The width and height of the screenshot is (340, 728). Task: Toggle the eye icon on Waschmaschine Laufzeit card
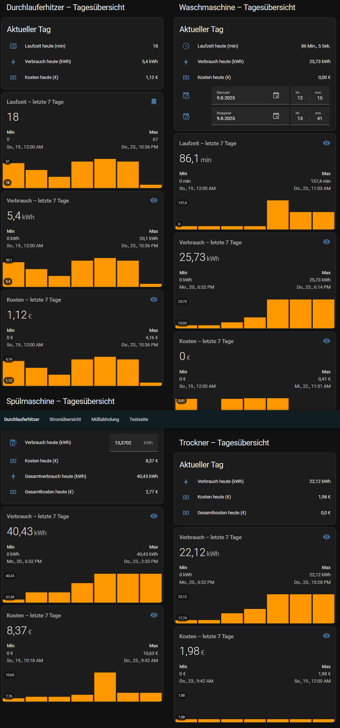coord(326,143)
